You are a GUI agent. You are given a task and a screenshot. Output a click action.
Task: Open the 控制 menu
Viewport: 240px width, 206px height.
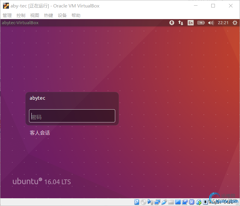click(21, 15)
